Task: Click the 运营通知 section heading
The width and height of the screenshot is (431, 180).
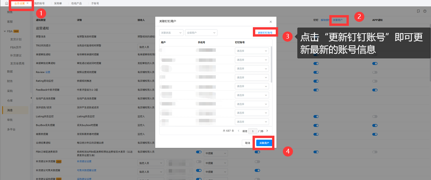Action: pos(42,28)
